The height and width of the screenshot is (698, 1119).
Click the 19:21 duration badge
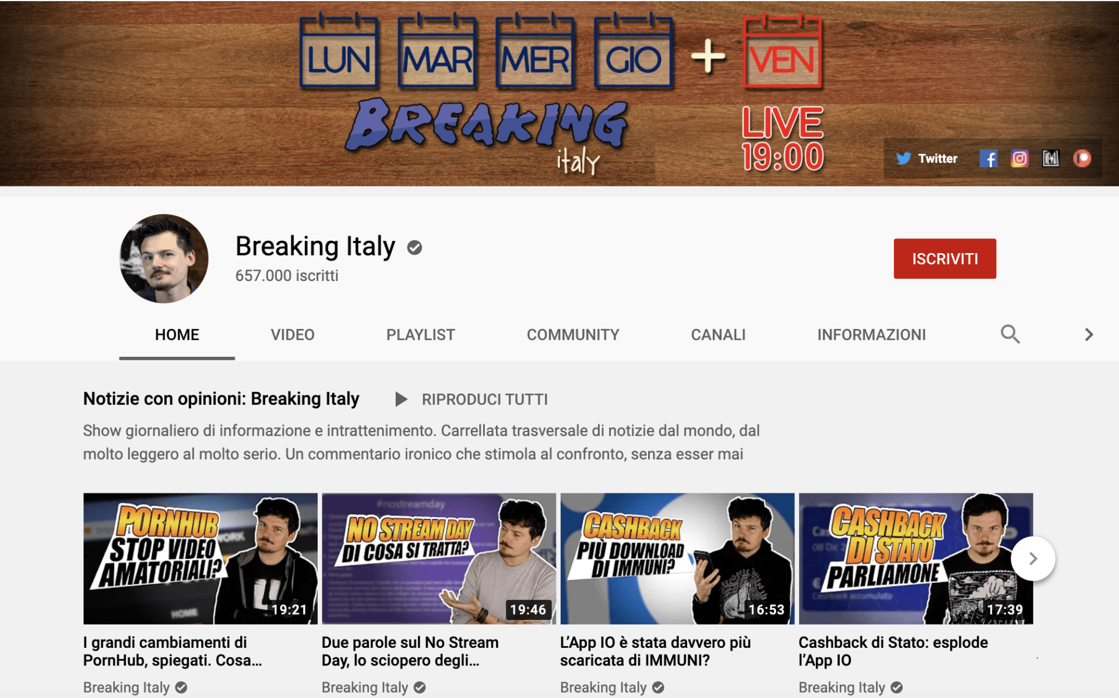(290, 610)
